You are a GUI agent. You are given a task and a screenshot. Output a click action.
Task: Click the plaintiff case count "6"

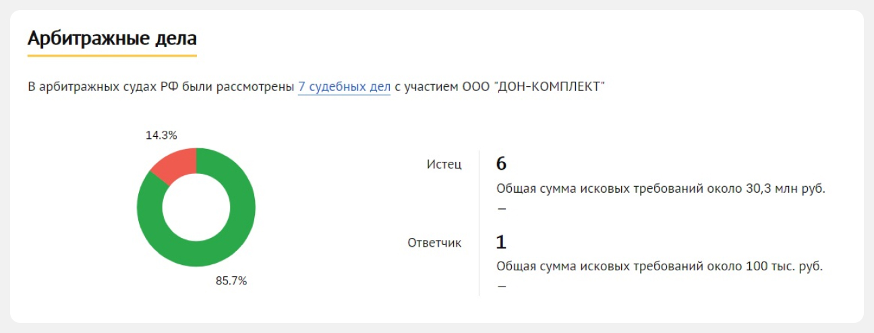[x=501, y=164]
